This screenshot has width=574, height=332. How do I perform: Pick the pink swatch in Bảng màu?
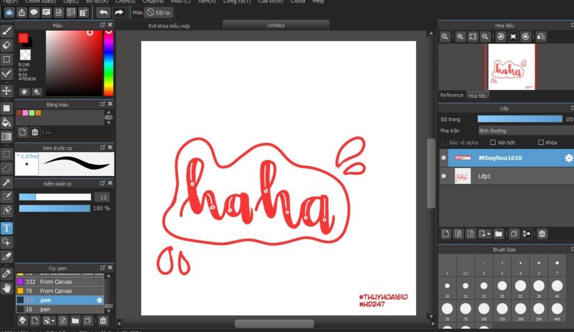25,113
